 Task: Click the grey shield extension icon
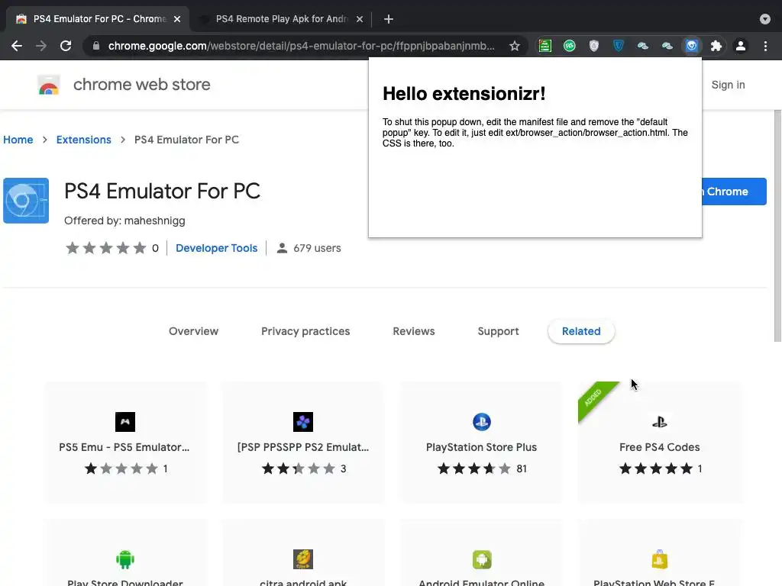594,46
